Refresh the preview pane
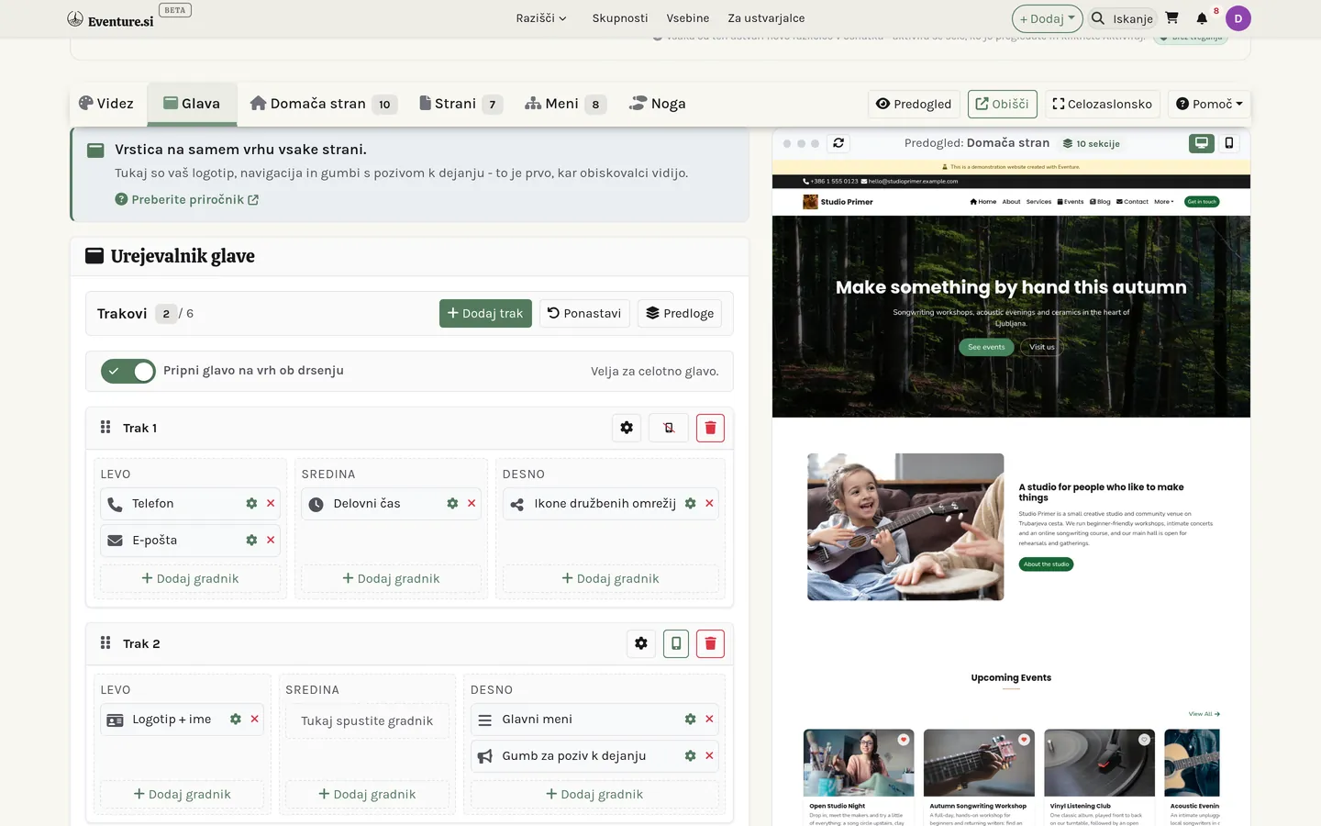1321x826 pixels. pos(838,143)
